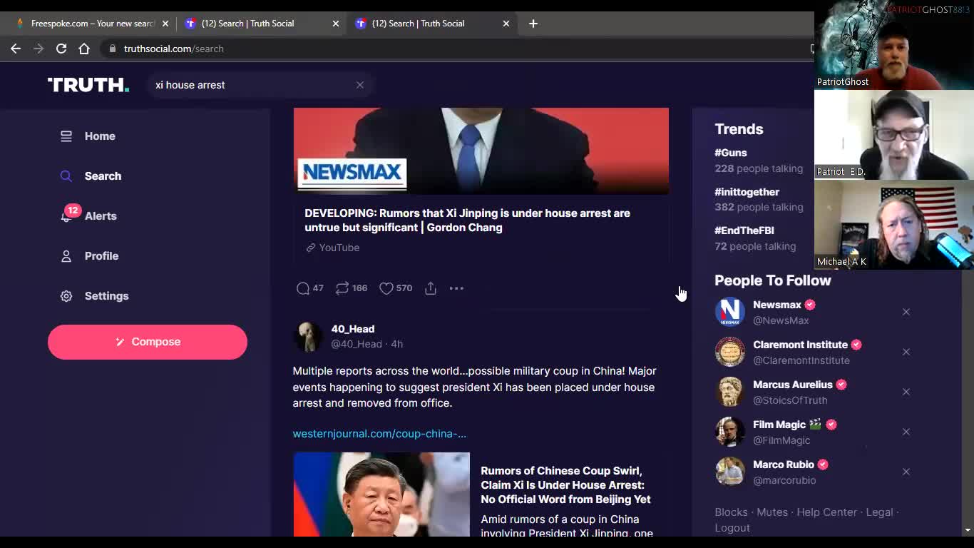Open the Newsmax video thumbnail
Image resolution: width=974 pixels, height=548 pixels.
481,151
